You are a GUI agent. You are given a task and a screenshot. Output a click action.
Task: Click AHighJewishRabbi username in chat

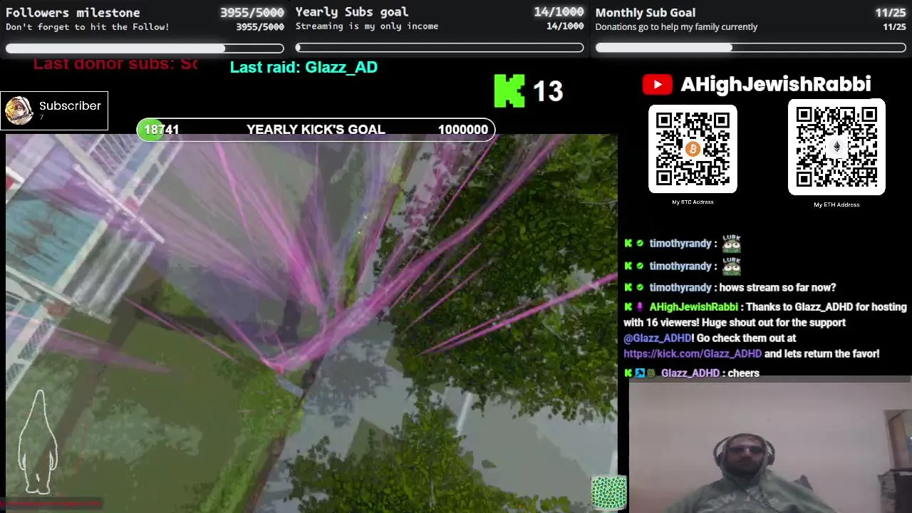(x=693, y=307)
